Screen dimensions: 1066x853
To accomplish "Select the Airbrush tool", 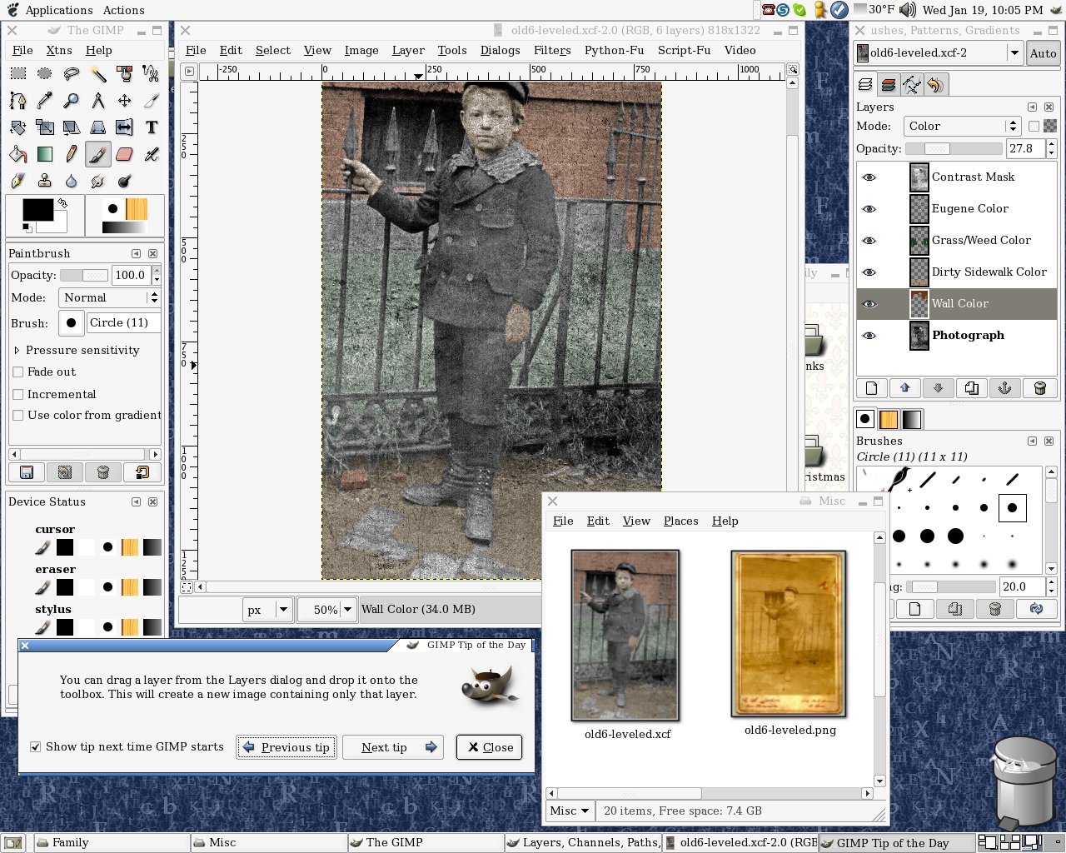I will click(x=152, y=154).
